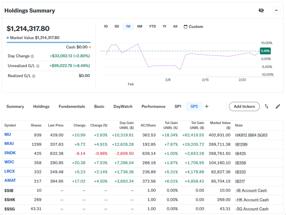The width and height of the screenshot is (286, 215).
Task: Click the pencil edit icon
Action: point(278,106)
